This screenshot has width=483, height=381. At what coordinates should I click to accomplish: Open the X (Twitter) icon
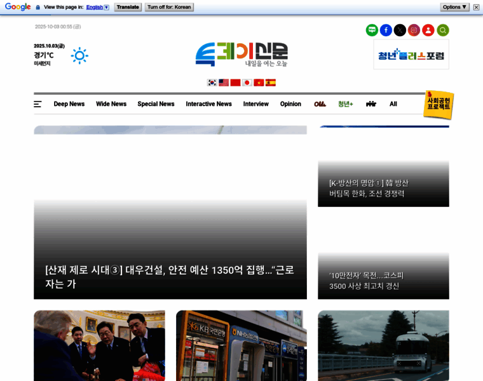coord(400,30)
